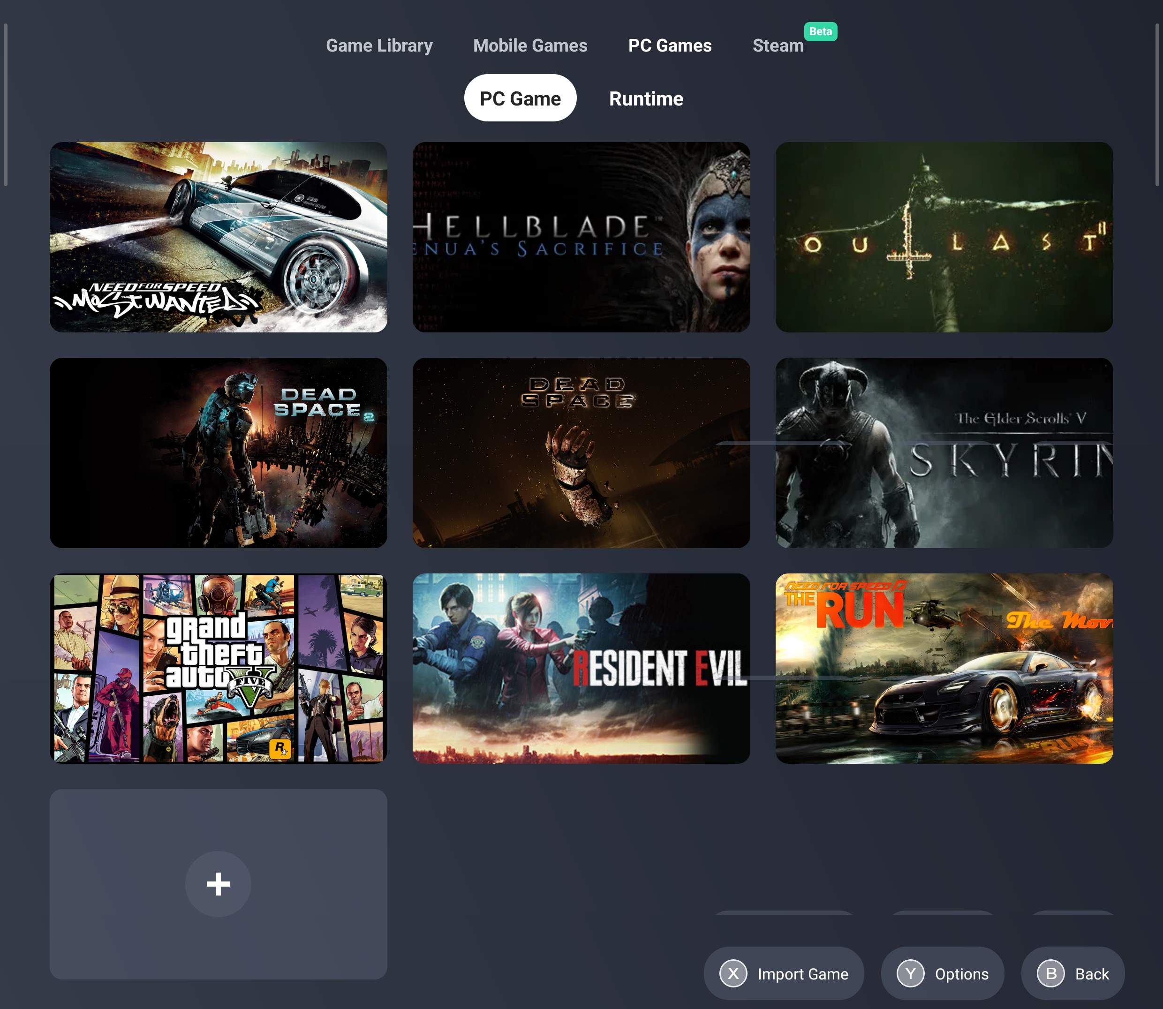Launch Need for Speed Most Wanted

[219, 237]
